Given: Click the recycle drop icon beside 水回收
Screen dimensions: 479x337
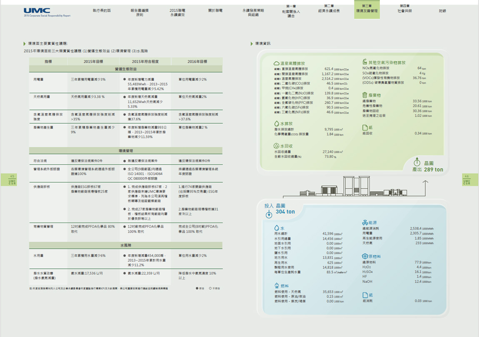Looking at the screenshot, I should point(276,146).
